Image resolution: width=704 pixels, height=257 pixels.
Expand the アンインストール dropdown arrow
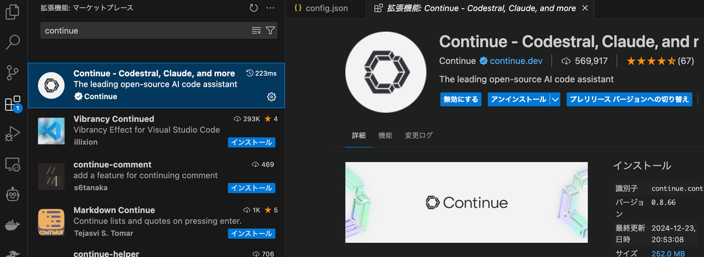[x=555, y=99]
